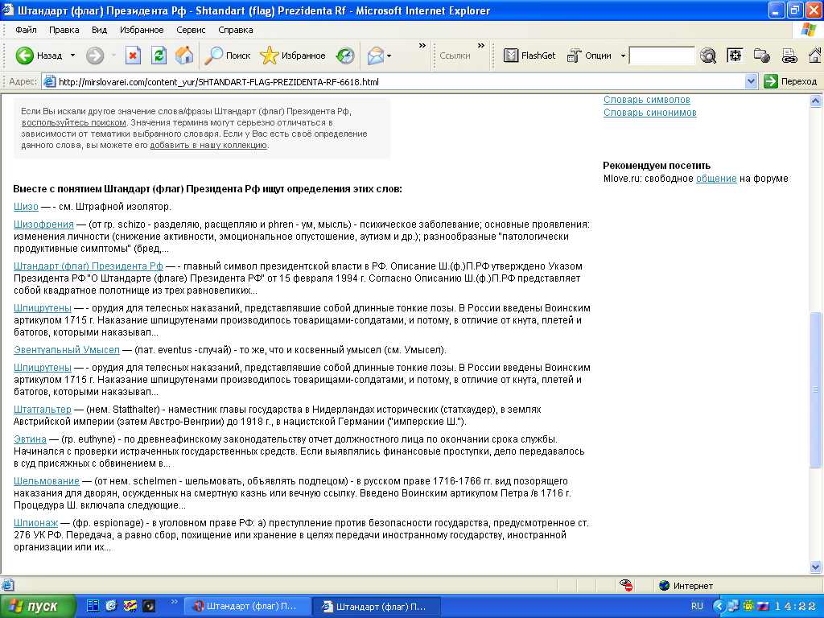Image resolution: width=824 pixels, height=618 pixels.
Task: Click the toolbar search input field
Action: (661, 56)
